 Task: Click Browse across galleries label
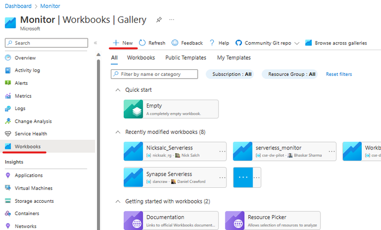(x=341, y=43)
